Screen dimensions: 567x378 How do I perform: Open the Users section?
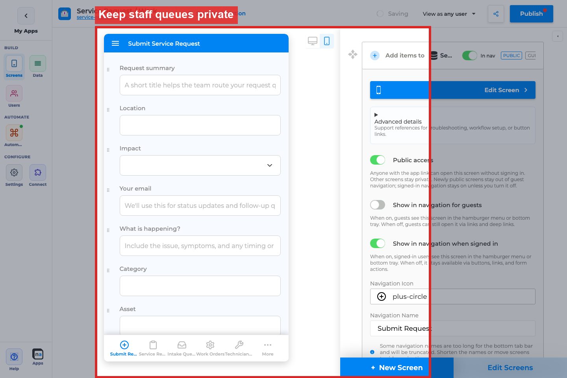[14, 97]
